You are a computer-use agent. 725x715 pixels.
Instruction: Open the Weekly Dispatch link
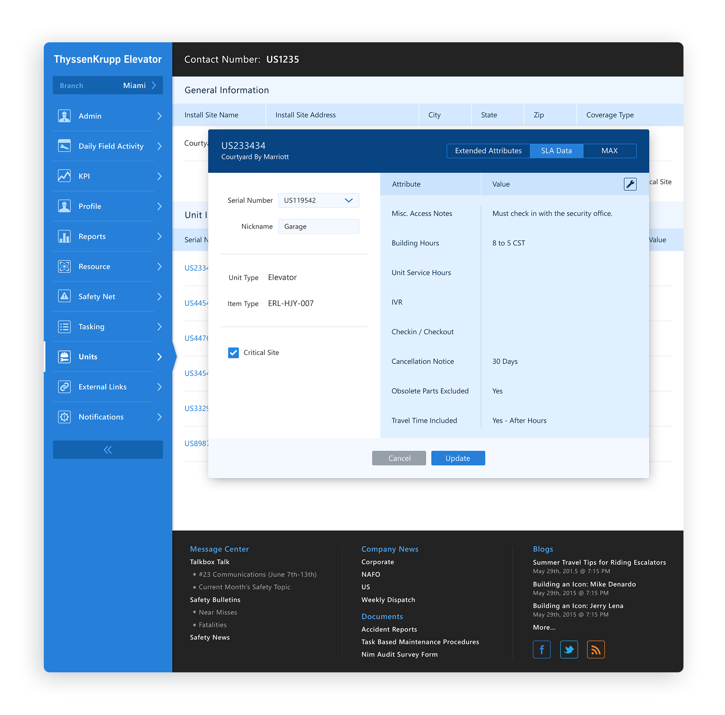click(x=388, y=600)
